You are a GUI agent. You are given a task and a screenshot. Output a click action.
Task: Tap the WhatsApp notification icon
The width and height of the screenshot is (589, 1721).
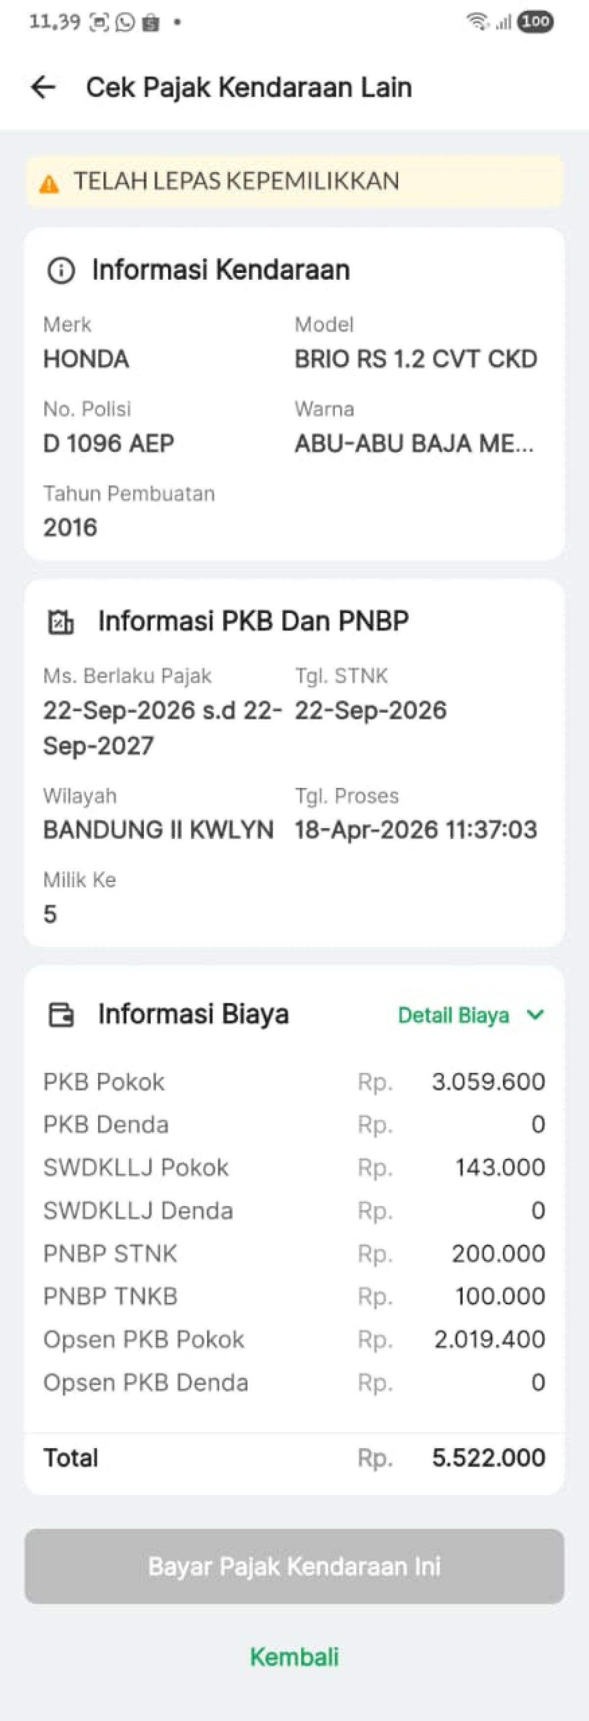[125, 23]
